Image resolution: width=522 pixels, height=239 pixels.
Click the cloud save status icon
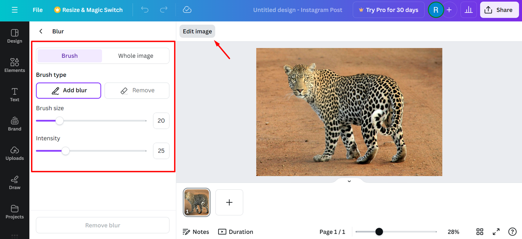(187, 10)
